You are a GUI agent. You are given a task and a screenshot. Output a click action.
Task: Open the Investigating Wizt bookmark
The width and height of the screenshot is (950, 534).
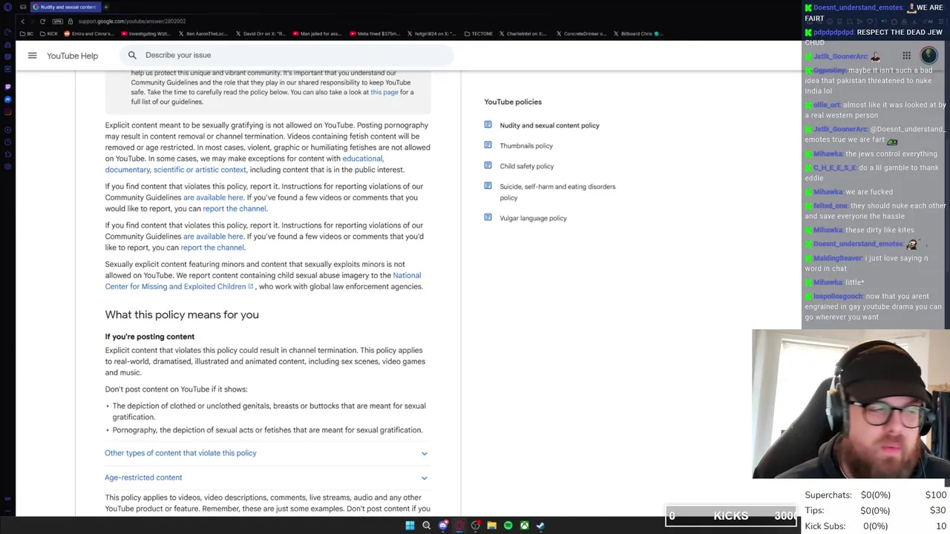point(145,33)
